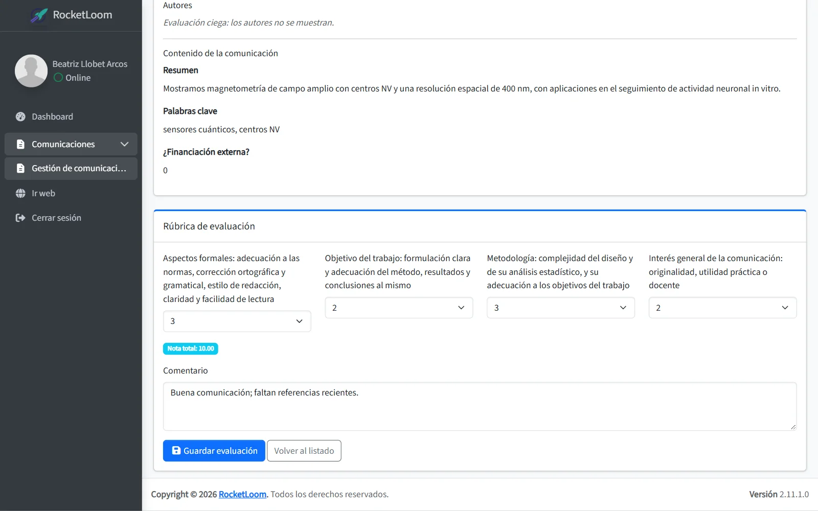Image resolution: width=818 pixels, height=511 pixels.
Task: Click the Online status circle icon
Action: (58, 78)
